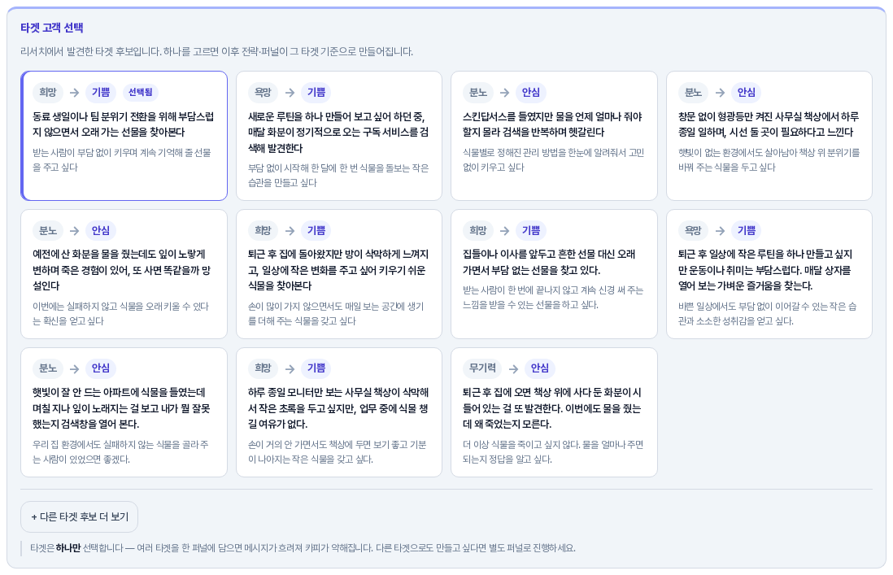Click the arrow icon in the 방이 삭막하게 card
Viewport: 893px width, 575px height.
[290, 231]
